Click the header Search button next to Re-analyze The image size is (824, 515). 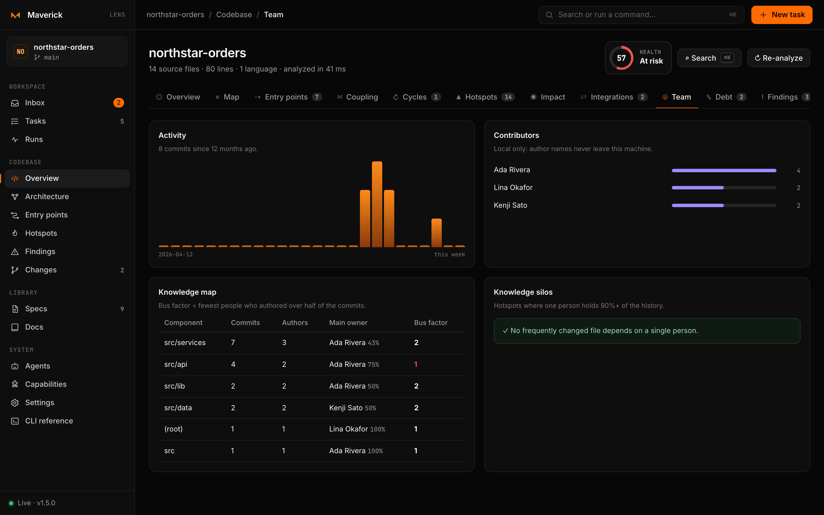[709, 58]
